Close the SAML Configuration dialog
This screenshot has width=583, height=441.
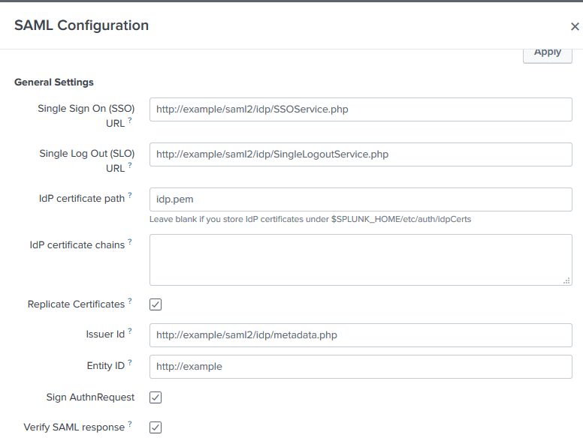point(575,26)
